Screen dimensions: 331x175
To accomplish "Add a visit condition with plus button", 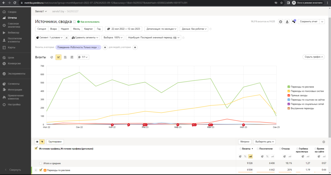I will coord(105,47).
